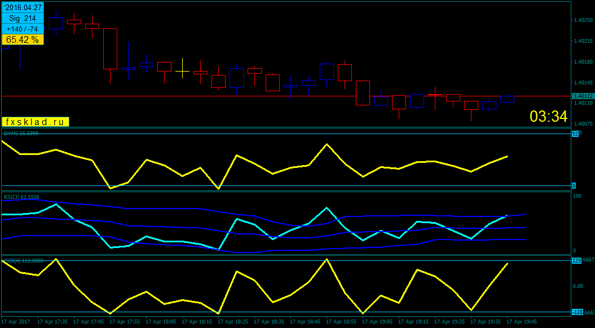Viewport: 595px width, 328px height.
Task: Click the 03:34 countdown timer
Action: pos(549,117)
